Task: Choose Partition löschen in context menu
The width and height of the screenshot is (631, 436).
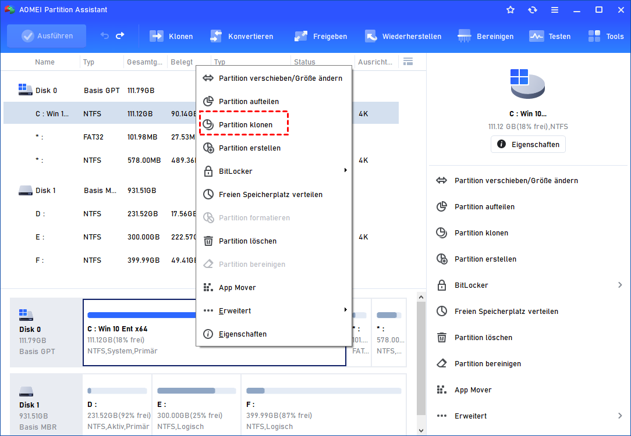Action: pos(274,241)
